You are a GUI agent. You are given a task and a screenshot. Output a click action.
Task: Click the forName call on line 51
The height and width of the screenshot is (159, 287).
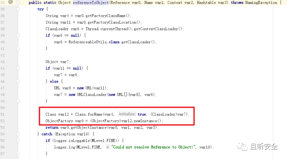(95, 114)
